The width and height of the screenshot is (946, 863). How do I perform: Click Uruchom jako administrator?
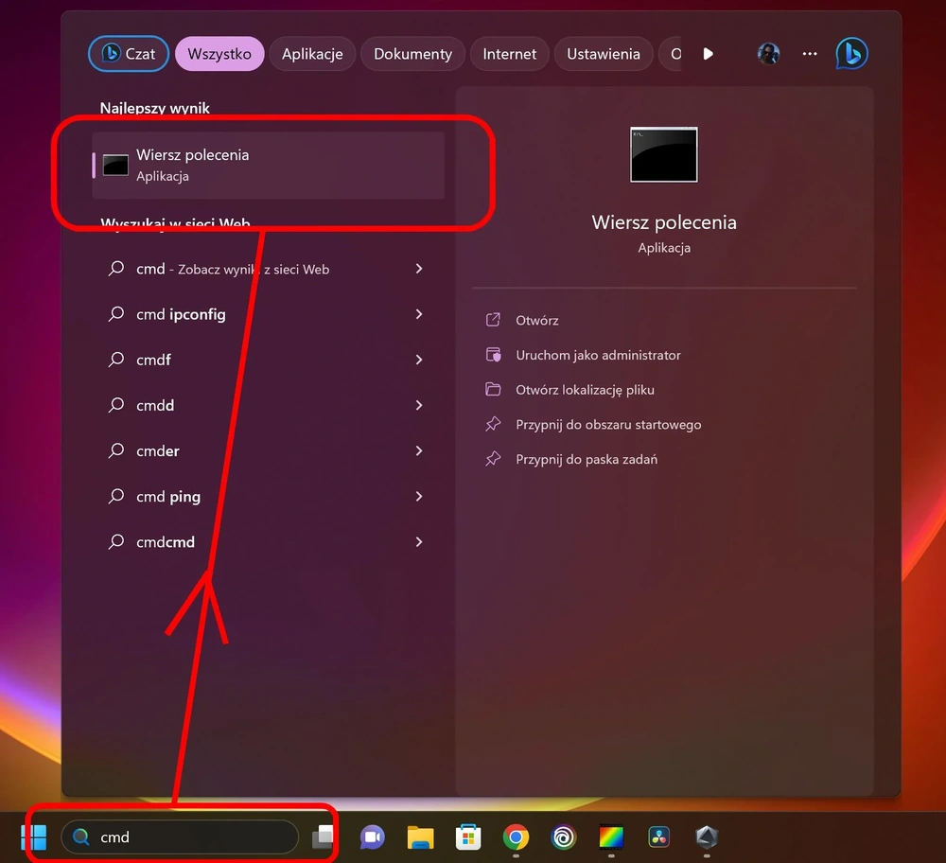(x=598, y=355)
